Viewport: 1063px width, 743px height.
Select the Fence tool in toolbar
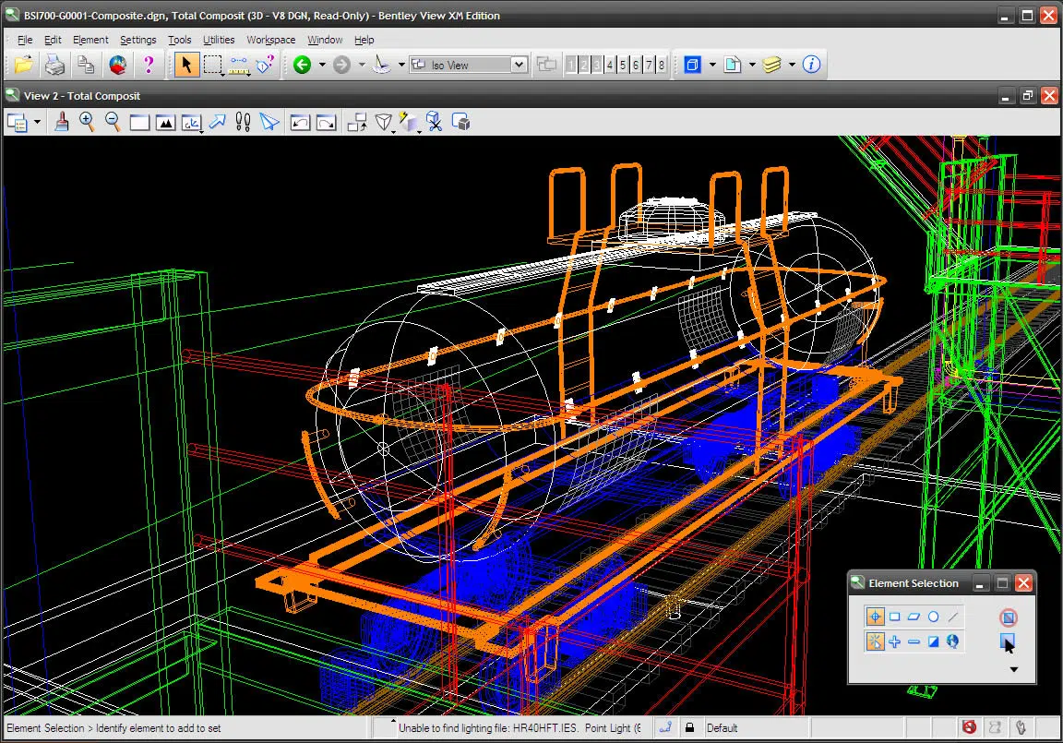click(x=213, y=65)
